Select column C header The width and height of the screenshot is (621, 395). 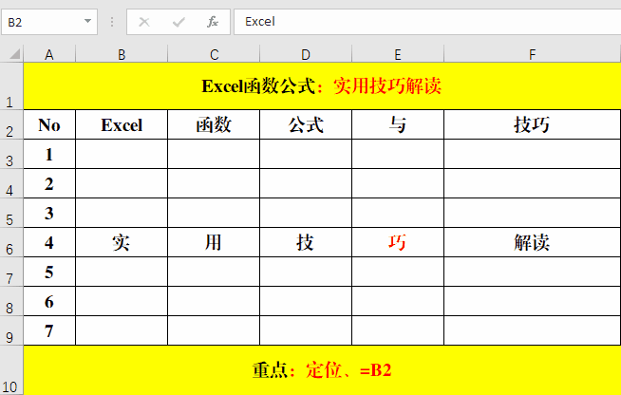(x=214, y=54)
